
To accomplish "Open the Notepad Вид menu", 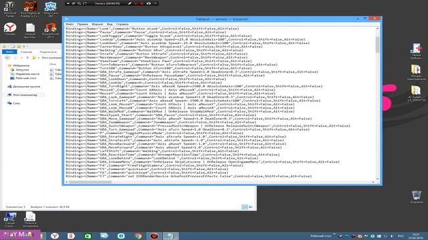I will (110, 24).
